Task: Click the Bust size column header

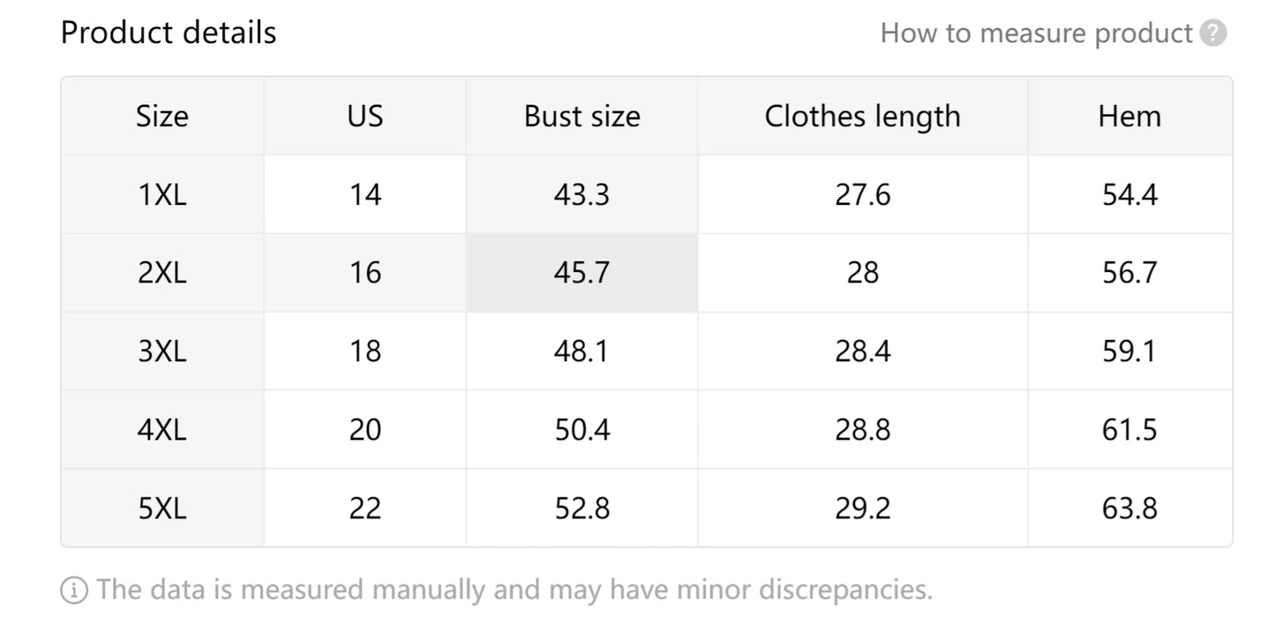Action: tap(581, 116)
